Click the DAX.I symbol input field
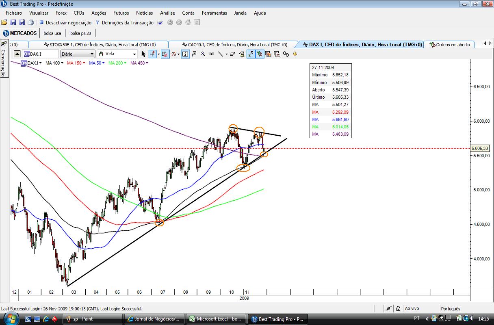 [x=41, y=54]
